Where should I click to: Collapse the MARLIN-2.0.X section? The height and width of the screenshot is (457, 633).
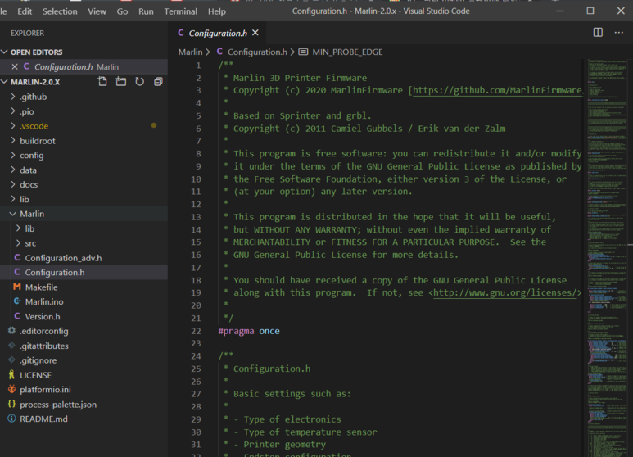pyautogui.click(x=4, y=82)
